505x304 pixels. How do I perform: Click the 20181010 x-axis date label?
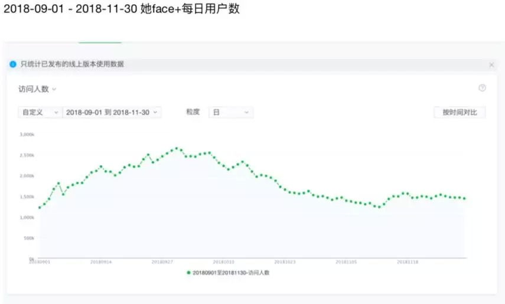tap(224, 261)
